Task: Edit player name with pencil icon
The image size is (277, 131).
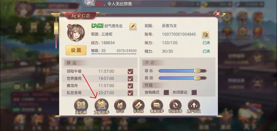Action: (133, 26)
